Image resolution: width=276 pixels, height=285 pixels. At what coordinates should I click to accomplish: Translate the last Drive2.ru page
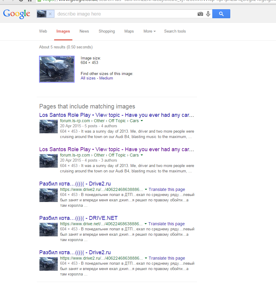[167, 258]
